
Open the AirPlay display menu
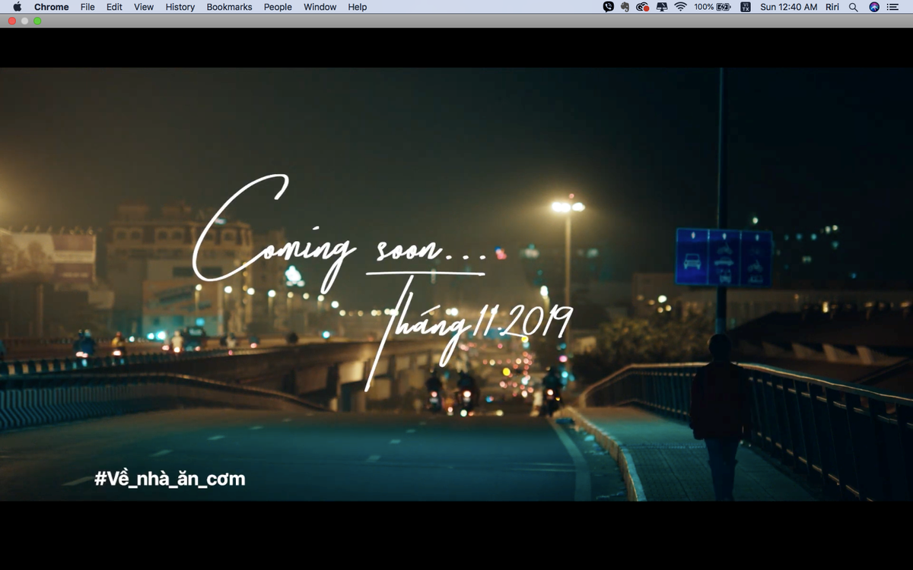[x=661, y=7]
